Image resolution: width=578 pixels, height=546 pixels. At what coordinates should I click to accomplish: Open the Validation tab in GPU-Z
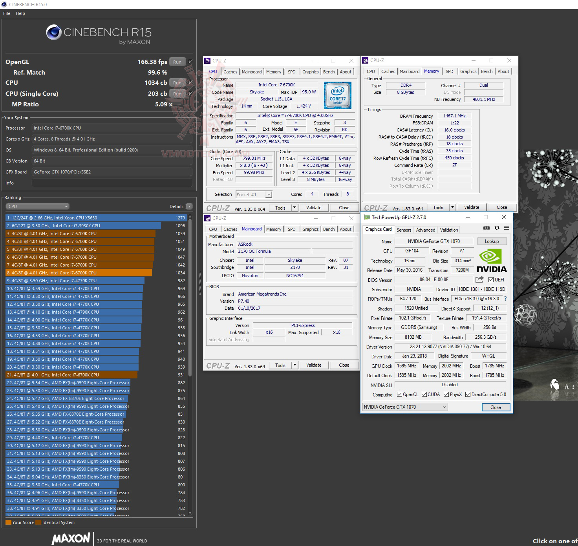[449, 230]
